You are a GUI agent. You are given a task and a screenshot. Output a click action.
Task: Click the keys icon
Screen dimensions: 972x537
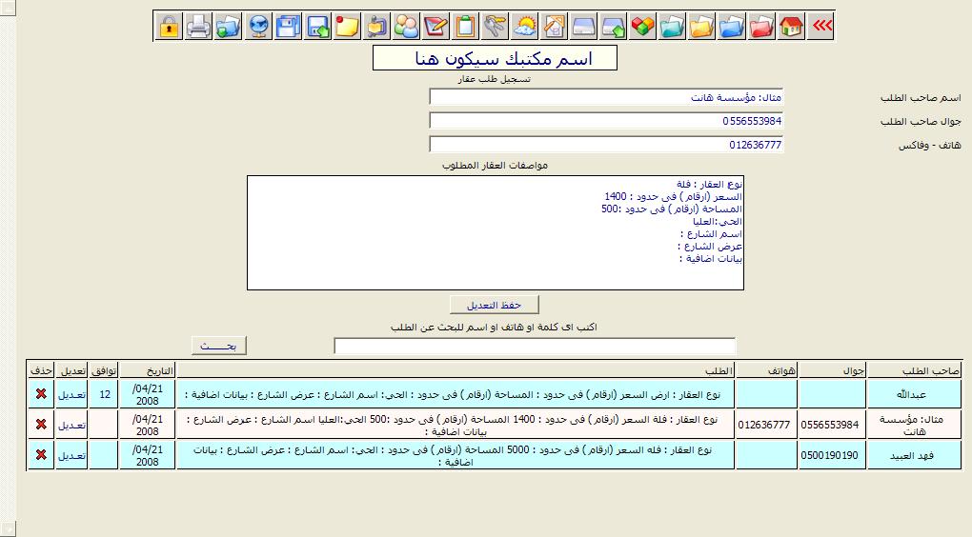tap(495, 26)
